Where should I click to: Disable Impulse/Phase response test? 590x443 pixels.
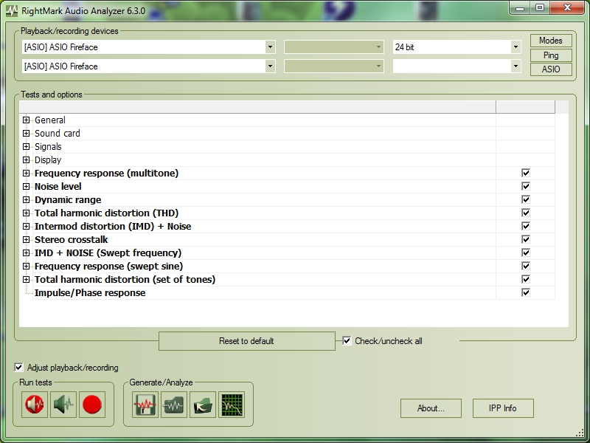point(526,292)
